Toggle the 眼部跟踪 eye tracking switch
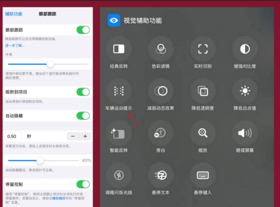280x207 pixels. coord(83,30)
